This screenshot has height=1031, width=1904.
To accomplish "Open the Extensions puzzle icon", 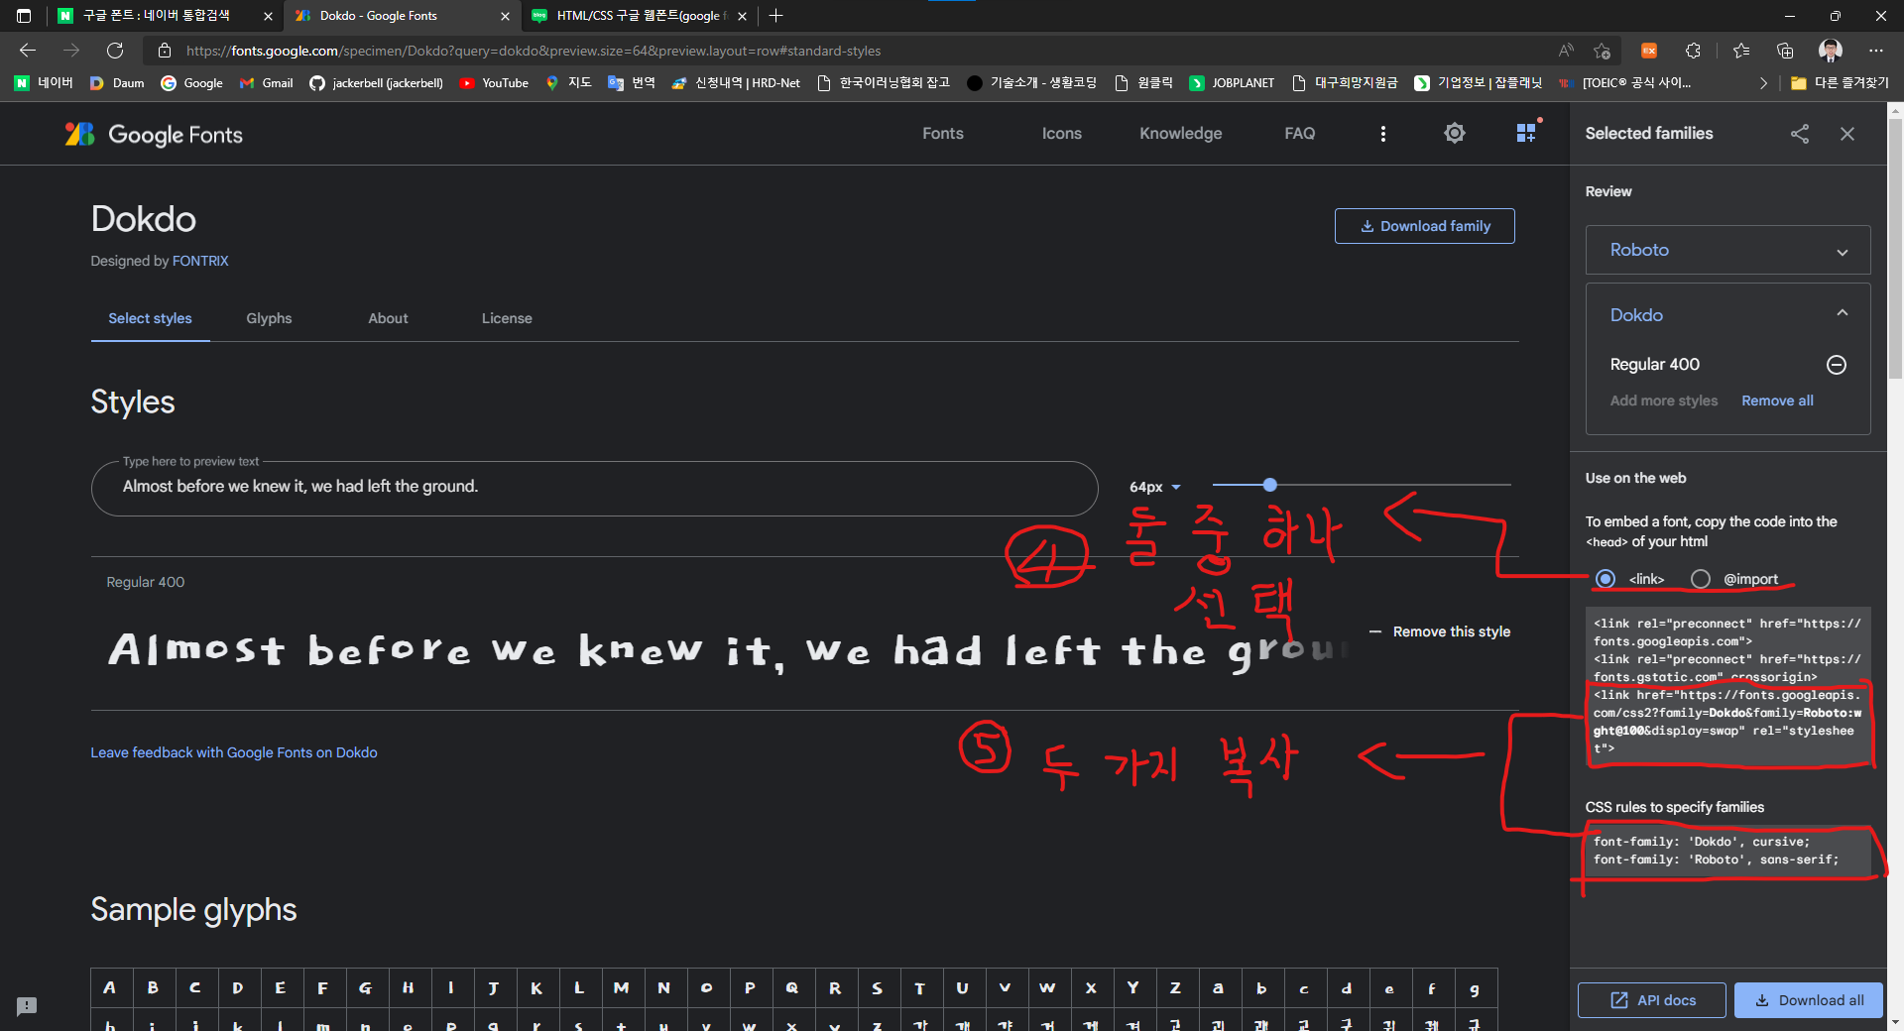I will coord(1694,51).
